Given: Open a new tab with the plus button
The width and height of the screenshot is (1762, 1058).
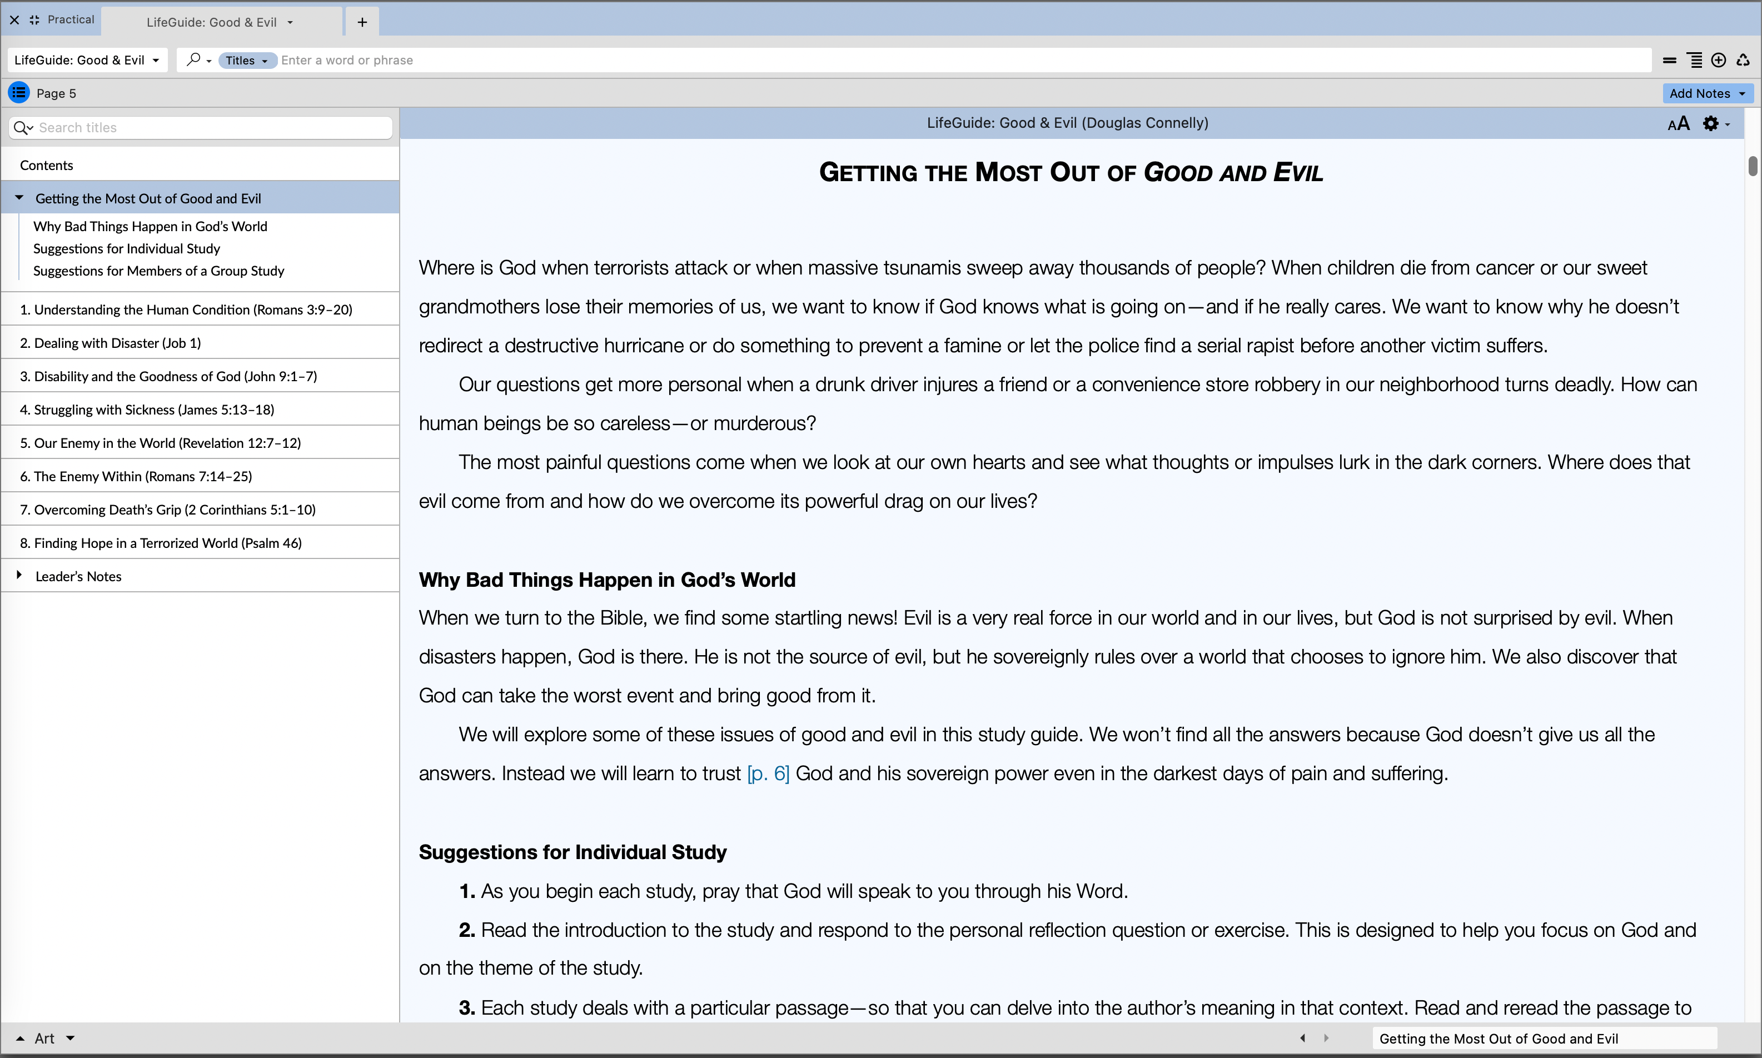Looking at the screenshot, I should 362,22.
